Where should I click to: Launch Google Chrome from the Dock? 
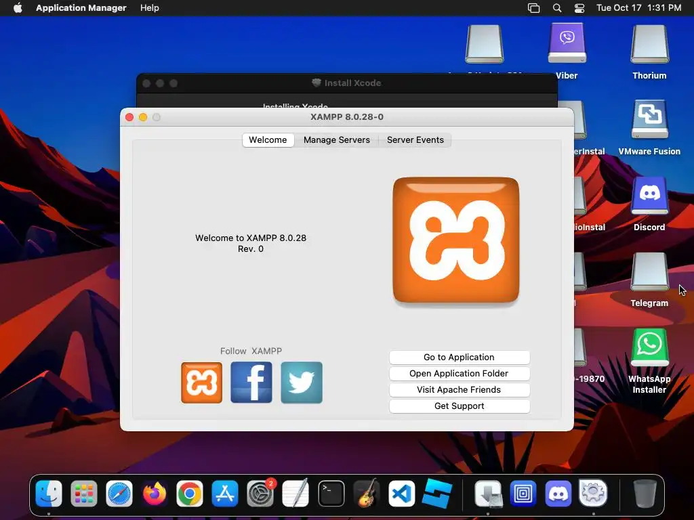(x=190, y=493)
